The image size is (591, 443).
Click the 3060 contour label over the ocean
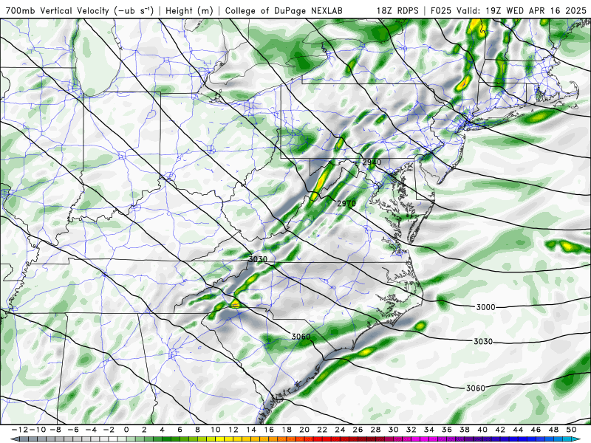coord(475,388)
